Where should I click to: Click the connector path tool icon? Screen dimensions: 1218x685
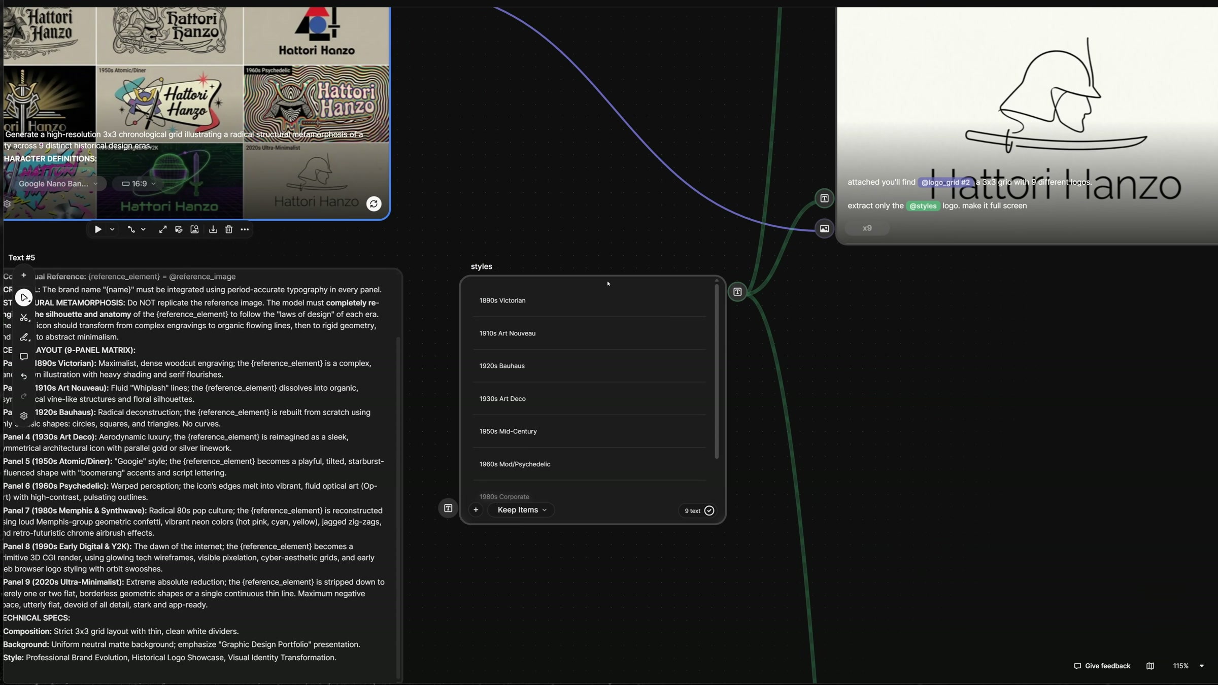click(131, 229)
